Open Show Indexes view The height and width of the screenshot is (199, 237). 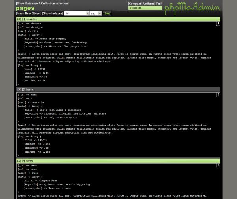click(53, 13)
